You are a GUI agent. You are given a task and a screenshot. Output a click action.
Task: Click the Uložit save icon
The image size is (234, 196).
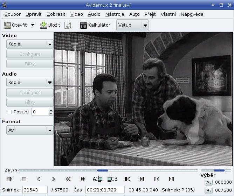[43, 25]
